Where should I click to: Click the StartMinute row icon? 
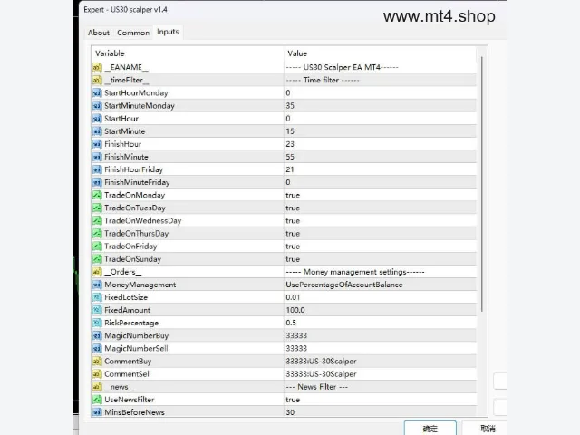(x=97, y=131)
